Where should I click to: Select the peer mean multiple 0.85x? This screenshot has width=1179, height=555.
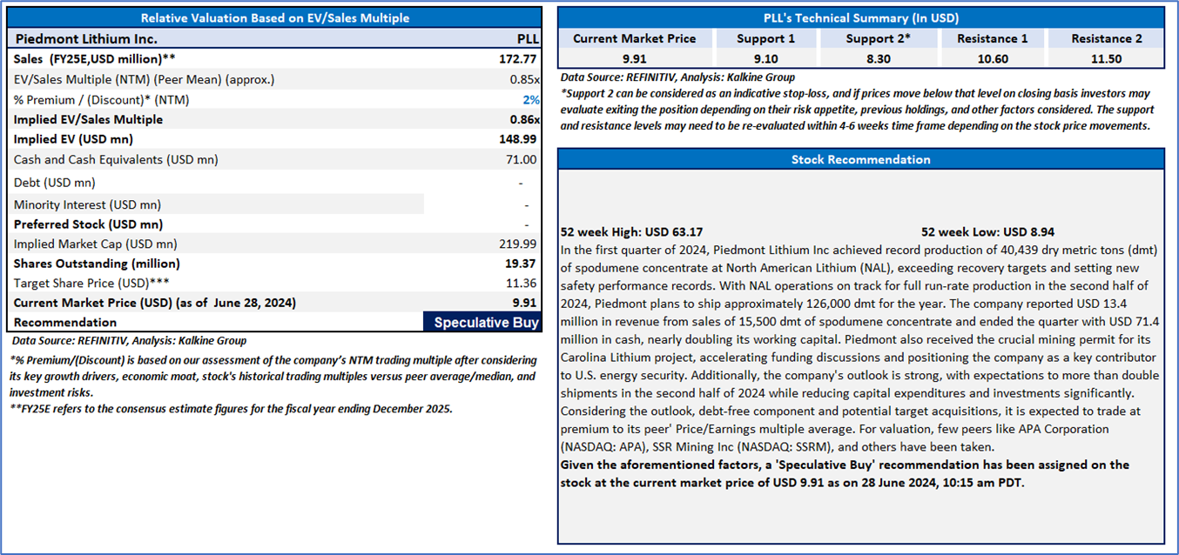tap(523, 79)
